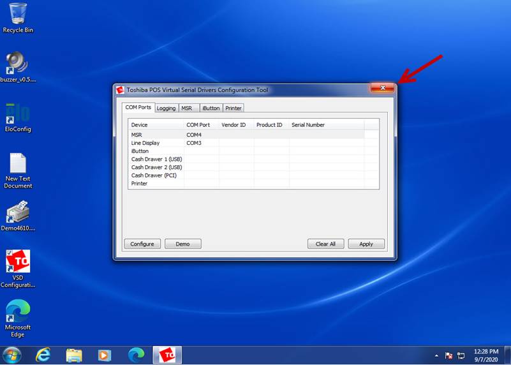
Task: Open Windows Media Player from the taskbar
Action: coord(105,355)
